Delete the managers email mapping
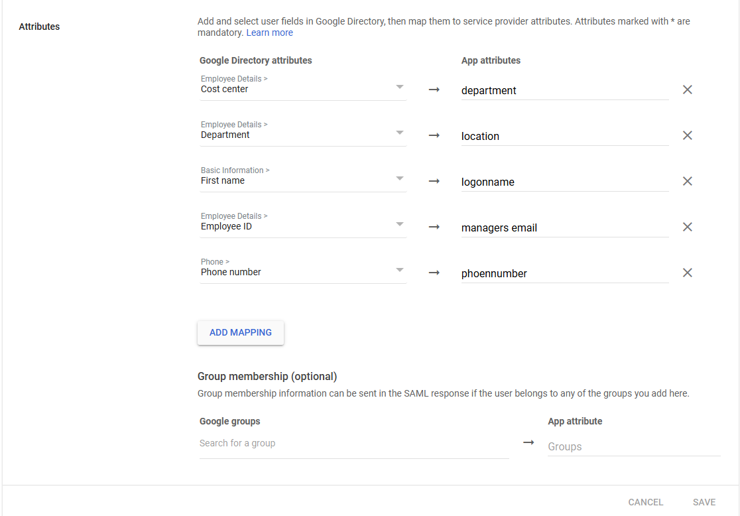The image size is (740, 516). click(688, 227)
